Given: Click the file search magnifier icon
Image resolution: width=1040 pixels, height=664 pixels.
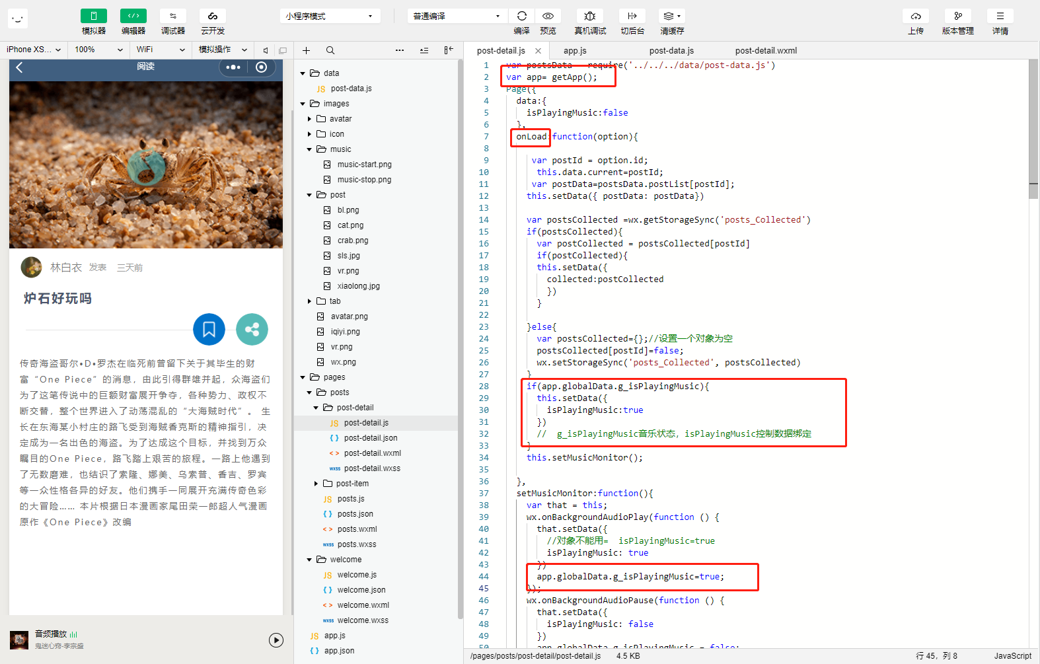Looking at the screenshot, I should (x=330, y=50).
